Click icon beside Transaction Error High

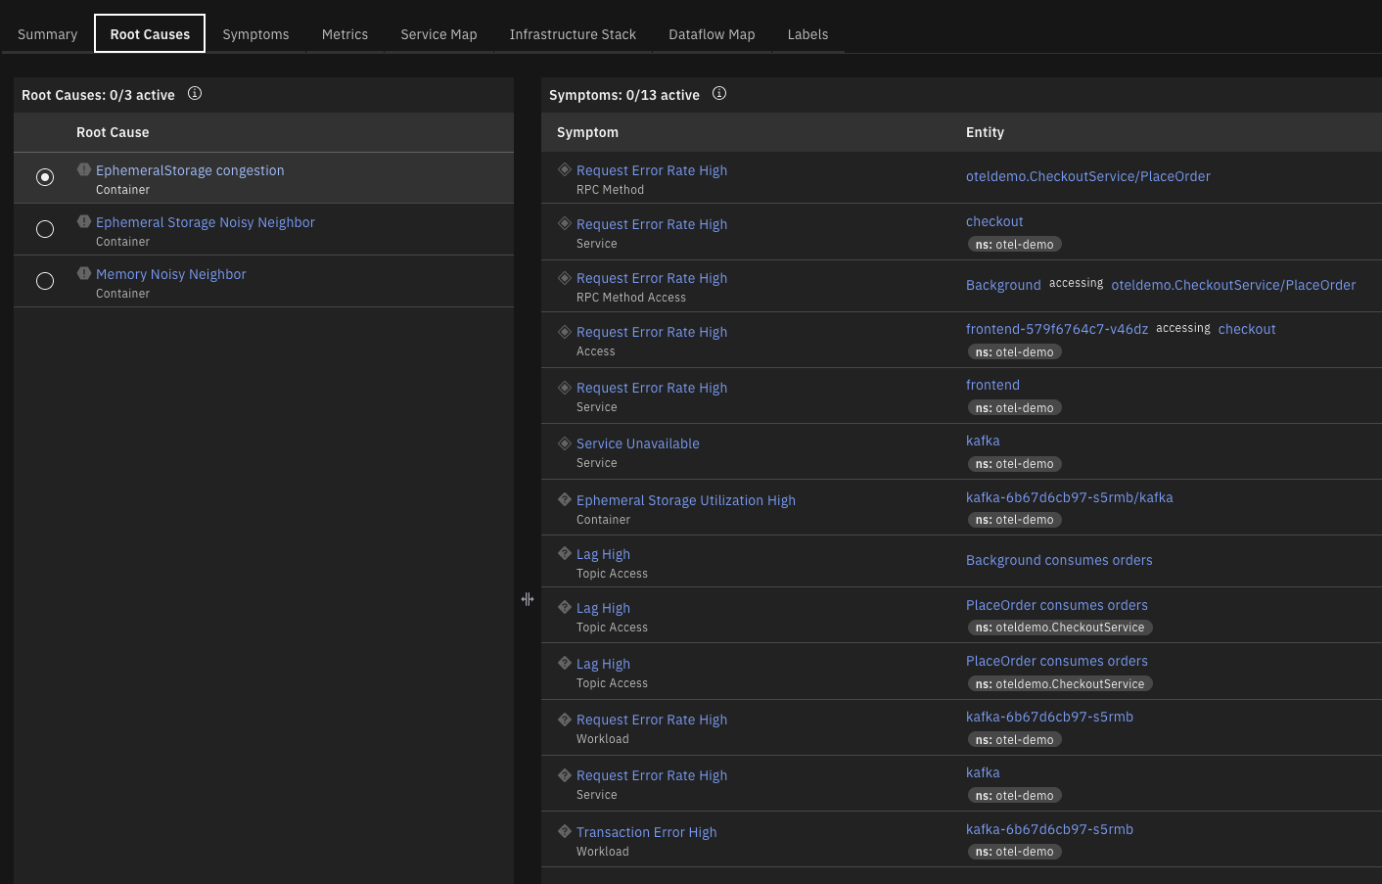pyautogui.click(x=565, y=831)
